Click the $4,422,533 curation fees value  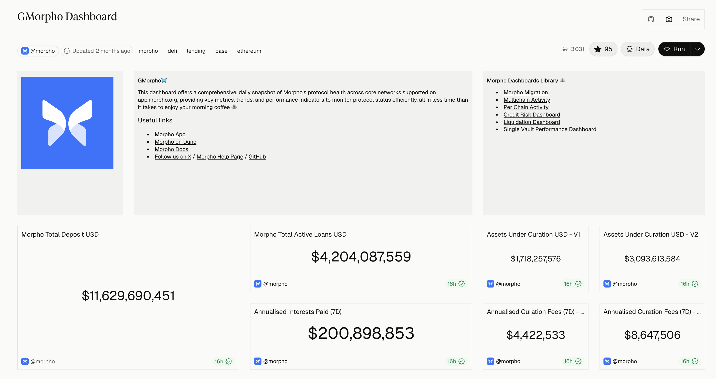(536, 335)
